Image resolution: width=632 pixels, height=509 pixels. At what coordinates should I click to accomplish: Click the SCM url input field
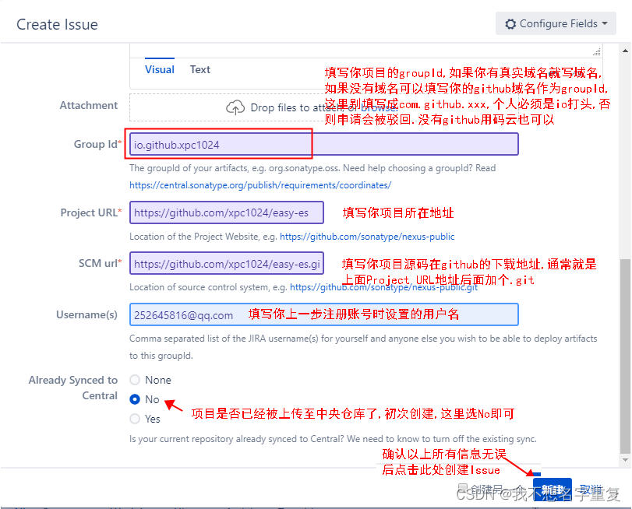coord(227,263)
